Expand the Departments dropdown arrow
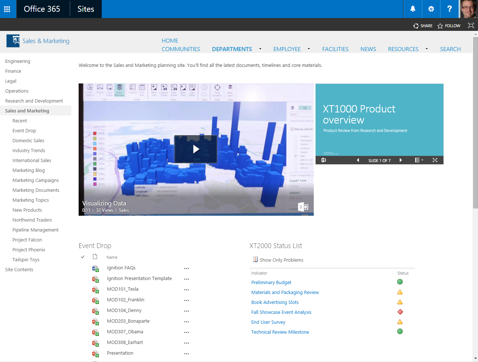This screenshot has height=362, width=478. pyautogui.click(x=260, y=49)
